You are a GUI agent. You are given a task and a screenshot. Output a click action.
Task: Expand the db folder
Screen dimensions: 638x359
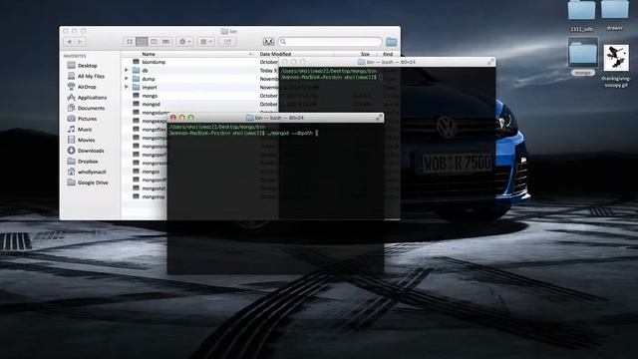coord(127,71)
